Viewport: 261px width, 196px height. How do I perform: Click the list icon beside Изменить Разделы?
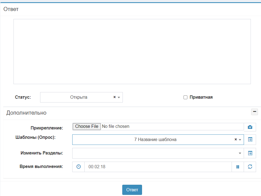tap(250, 153)
